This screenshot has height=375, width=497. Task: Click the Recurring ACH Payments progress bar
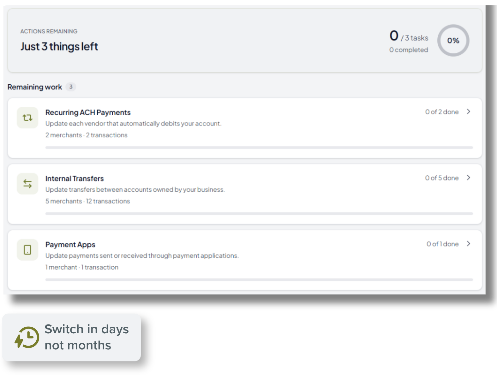pyautogui.click(x=259, y=148)
